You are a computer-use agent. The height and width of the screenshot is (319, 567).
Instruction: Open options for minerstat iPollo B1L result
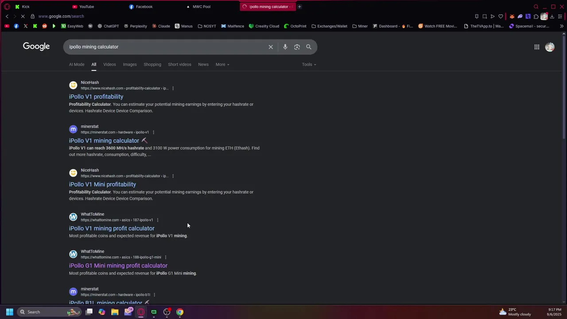(154, 295)
